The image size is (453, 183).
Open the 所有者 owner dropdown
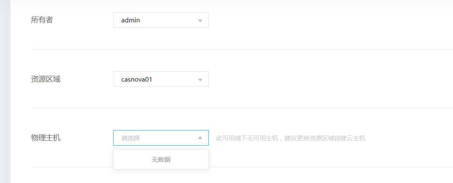(161, 20)
